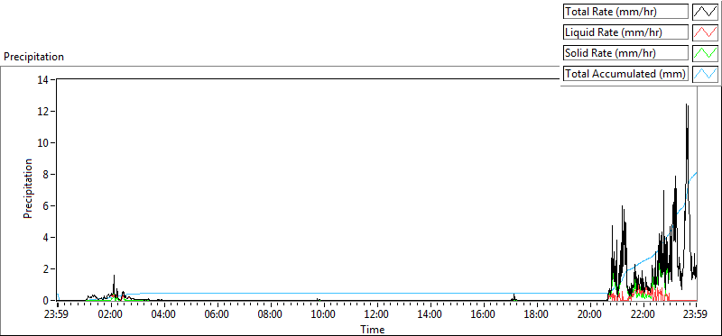722x336 pixels.
Task: Click the Liquid Rate red line swatch
Action: tap(706, 32)
